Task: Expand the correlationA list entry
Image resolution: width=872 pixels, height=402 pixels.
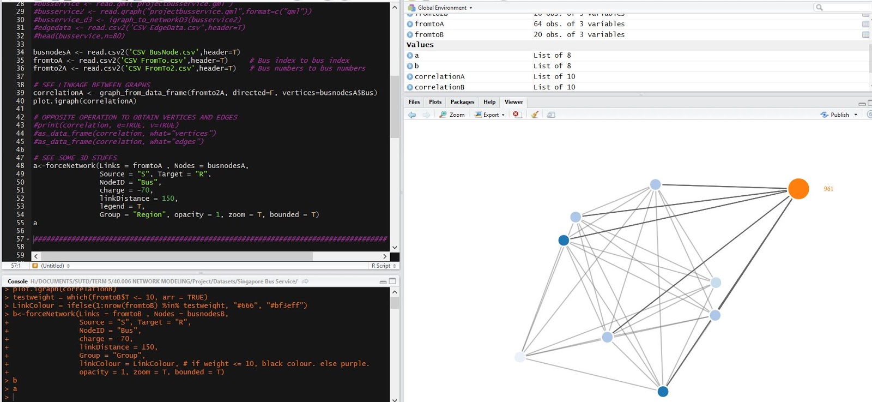Action: tap(410, 77)
